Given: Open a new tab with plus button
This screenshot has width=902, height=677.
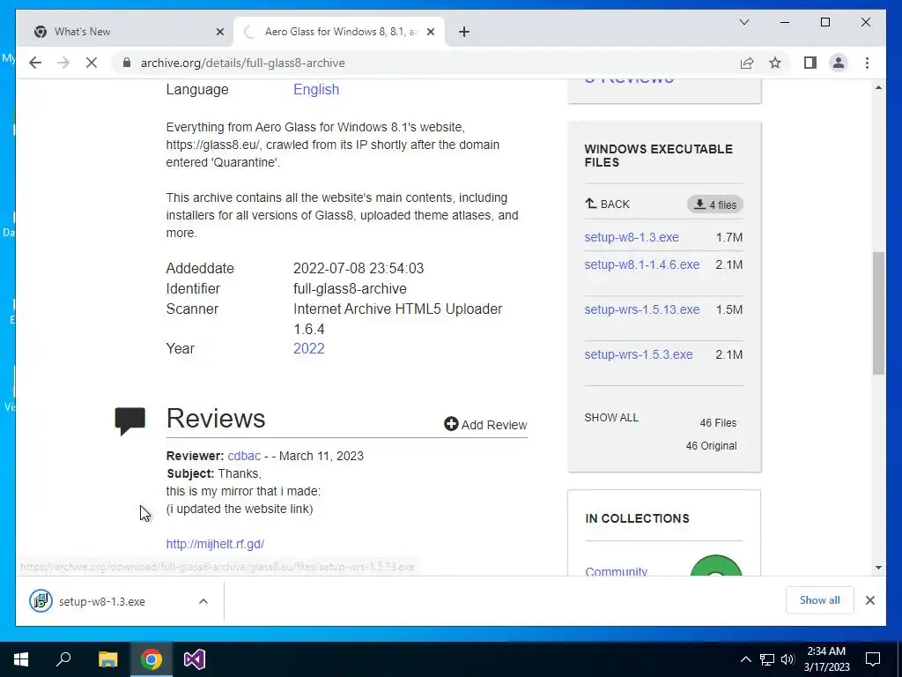Looking at the screenshot, I should coord(464,33).
